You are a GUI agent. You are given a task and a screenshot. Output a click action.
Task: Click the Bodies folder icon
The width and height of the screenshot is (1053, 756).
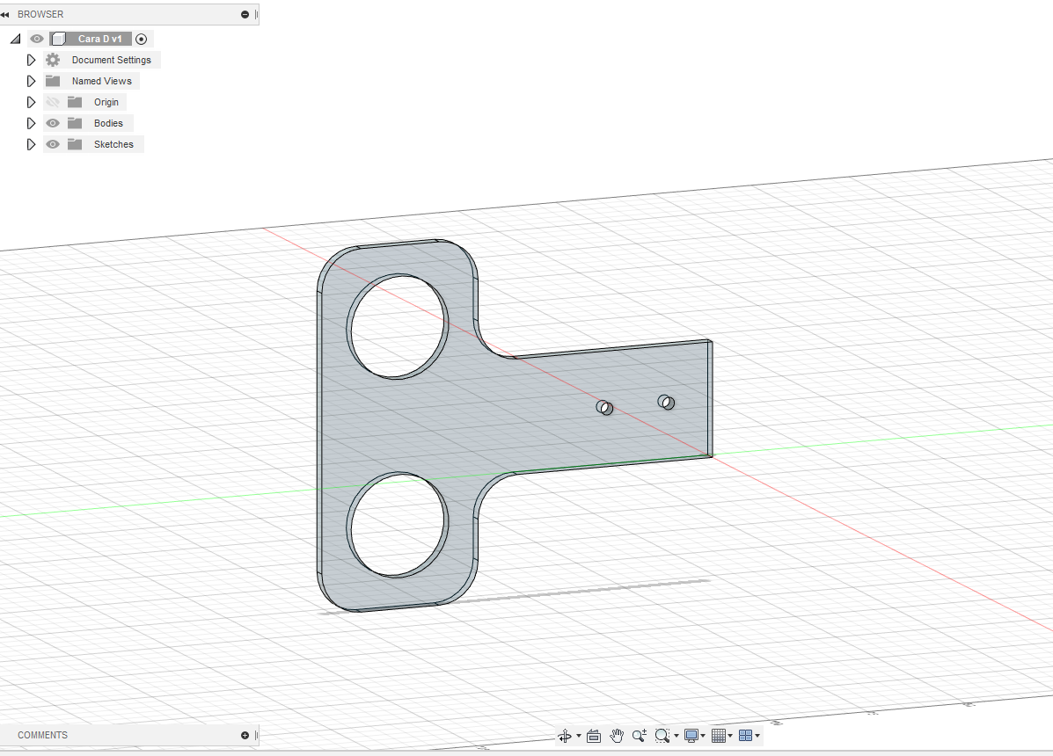(x=75, y=123)
